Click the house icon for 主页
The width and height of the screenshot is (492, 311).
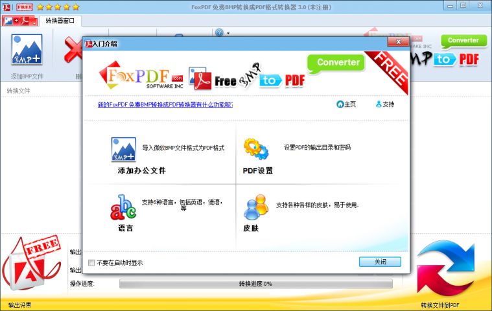[340, 104]
